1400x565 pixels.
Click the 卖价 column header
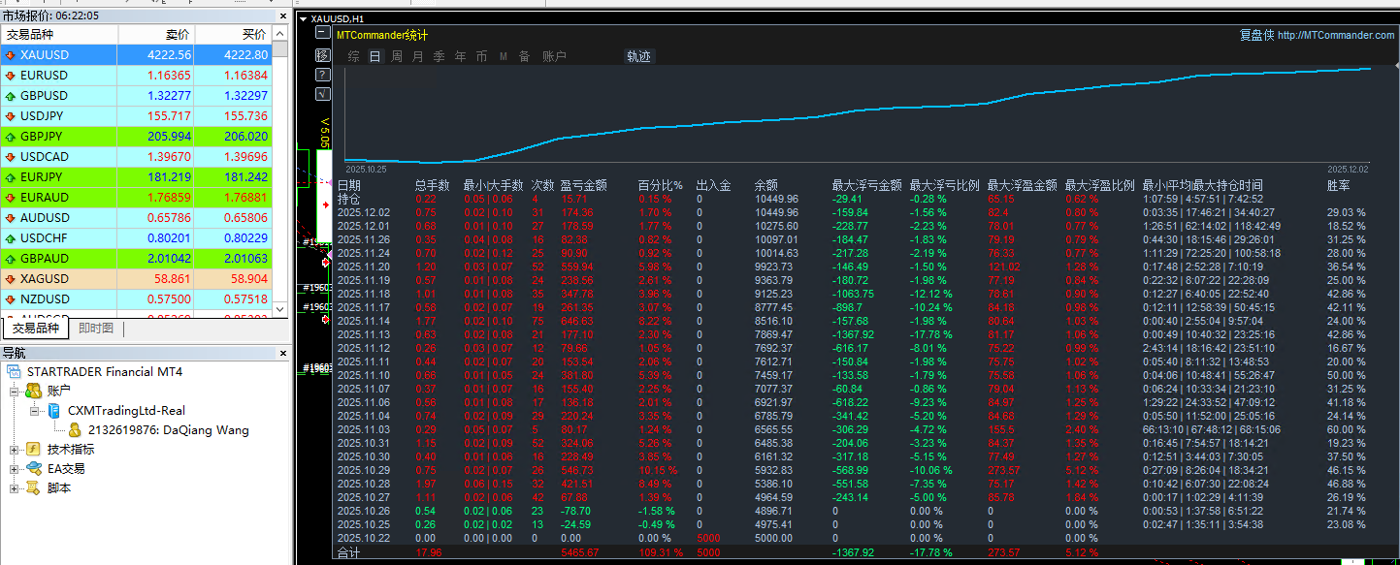(157, 34)
